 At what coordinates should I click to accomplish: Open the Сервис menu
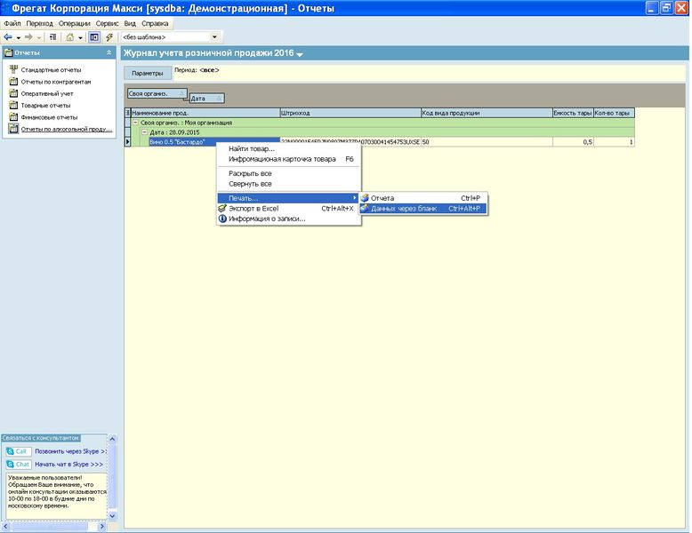pos(107,23)
